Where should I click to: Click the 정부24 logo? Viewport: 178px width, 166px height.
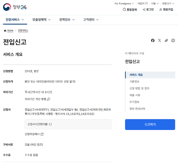tap(15, 7)
